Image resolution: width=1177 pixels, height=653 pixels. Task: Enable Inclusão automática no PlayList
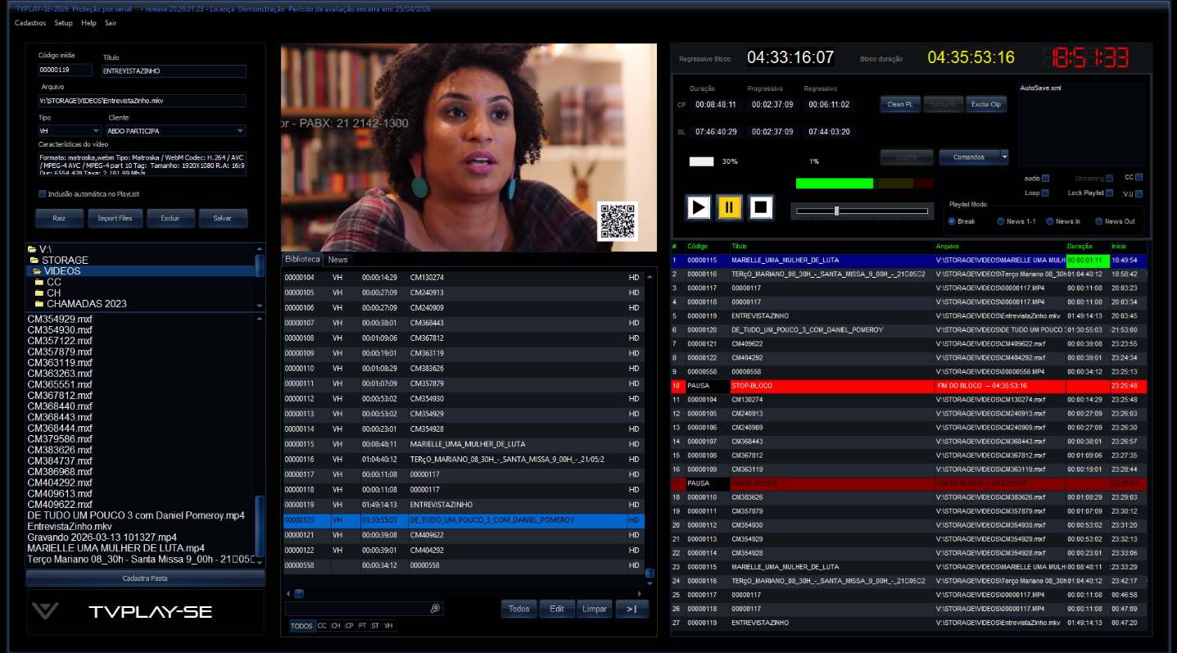42,192
